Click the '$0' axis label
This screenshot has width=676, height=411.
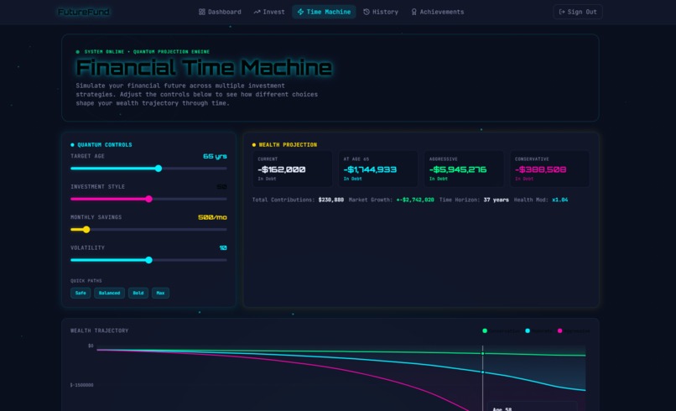[x=91, y=346]
